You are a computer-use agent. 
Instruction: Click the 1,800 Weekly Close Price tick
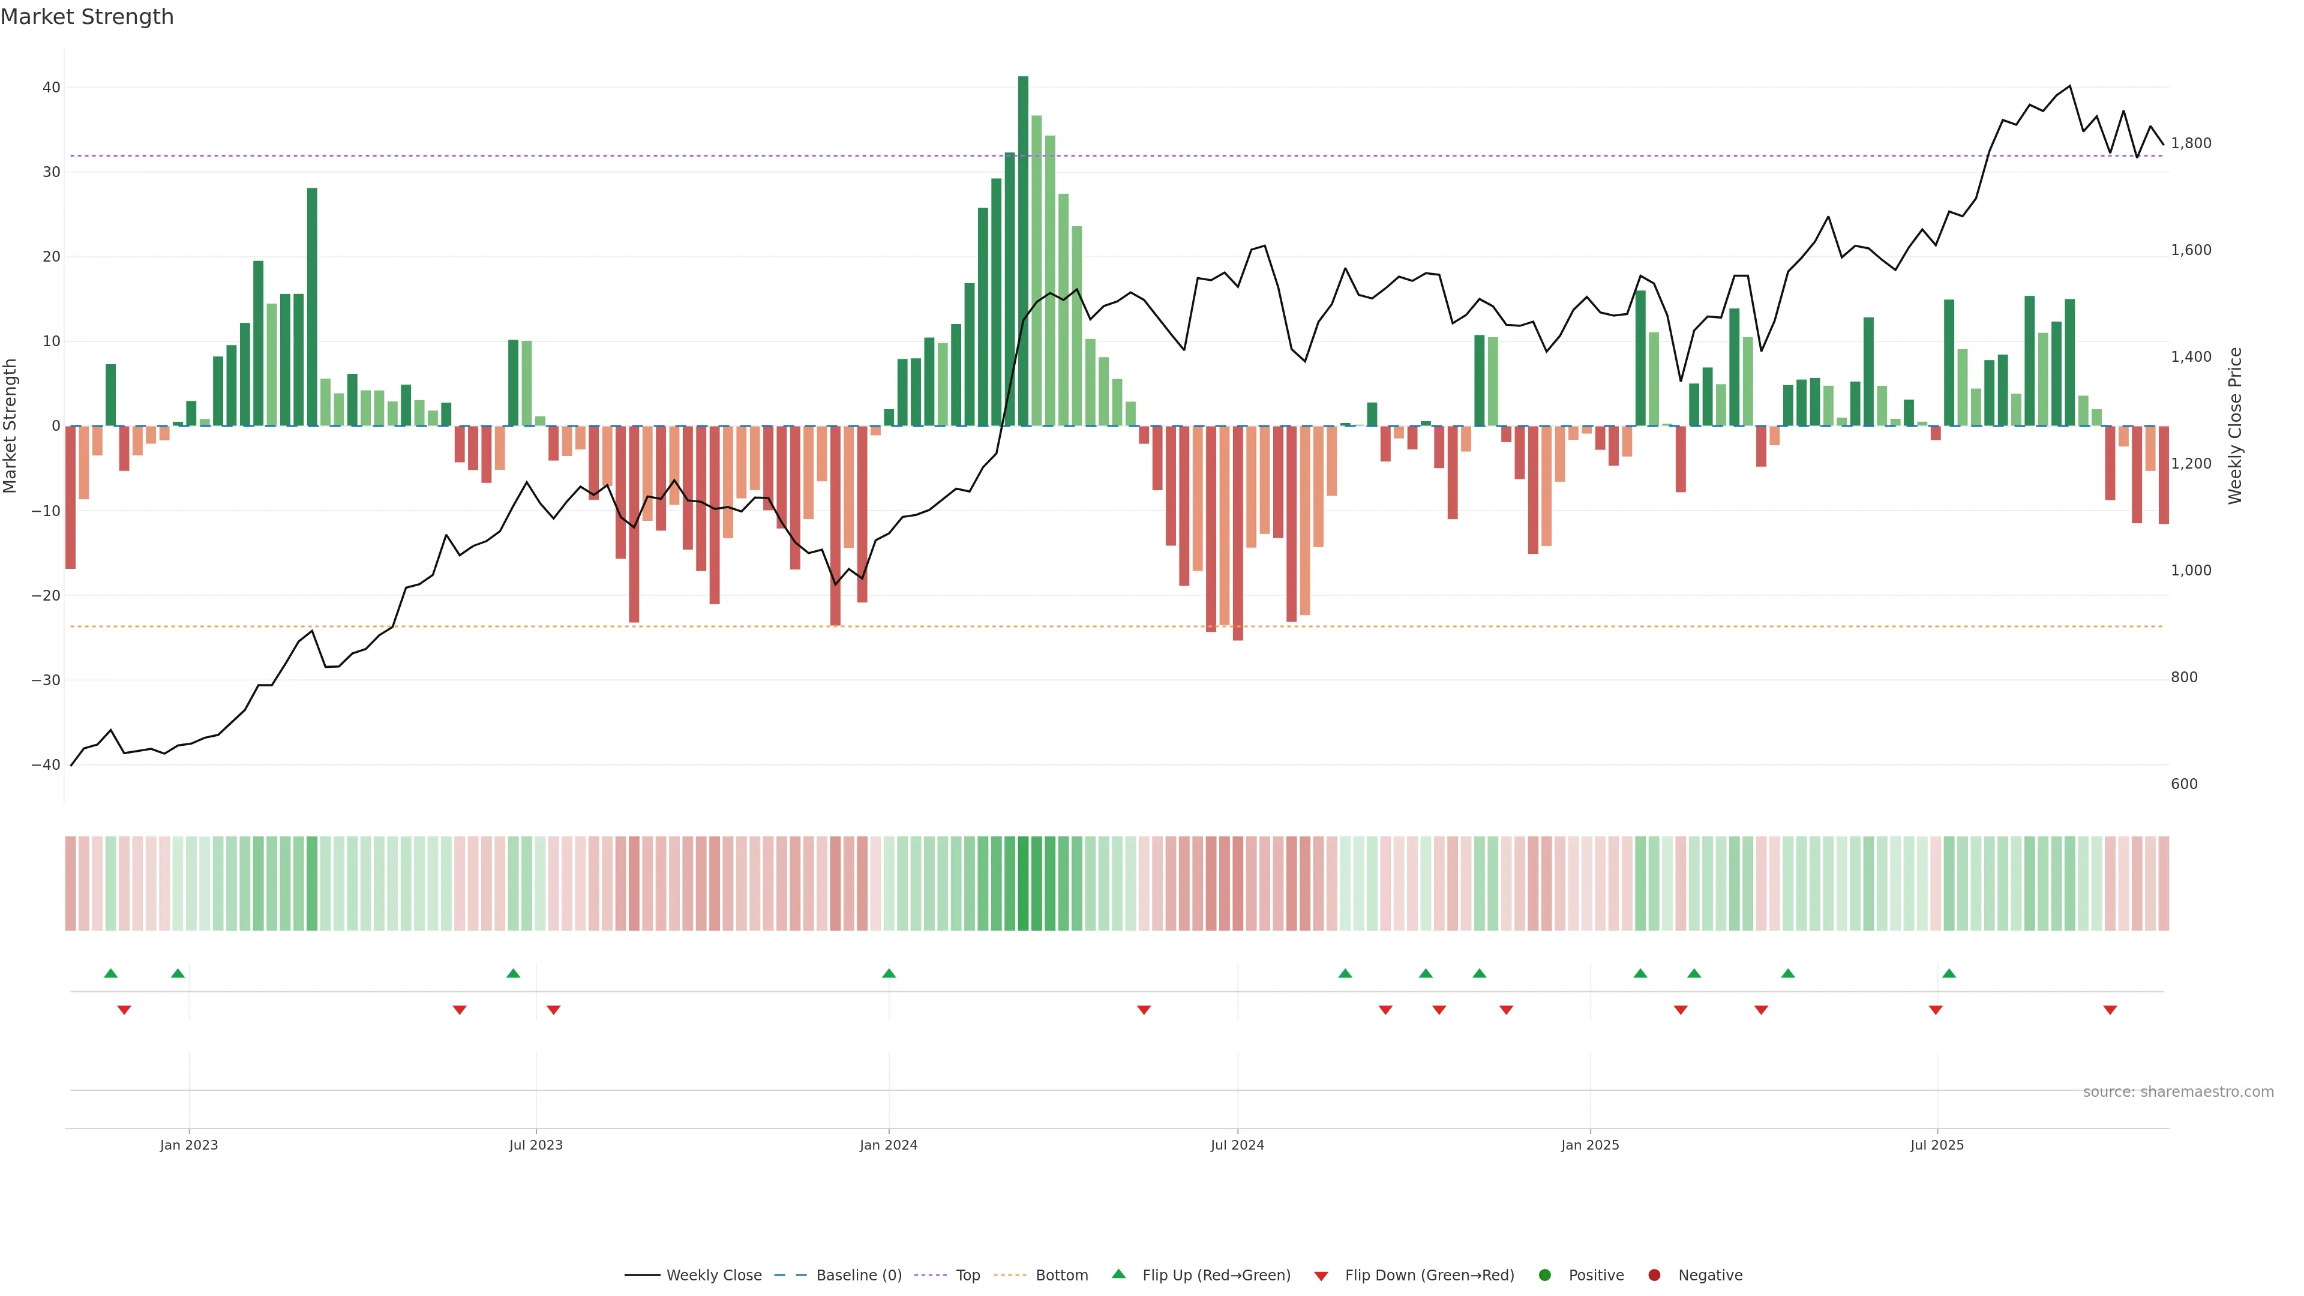coord(2191,143)
